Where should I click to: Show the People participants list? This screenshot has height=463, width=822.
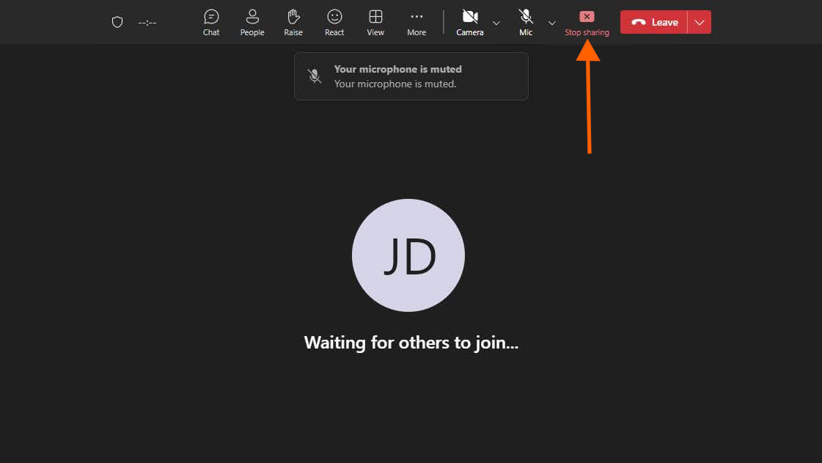[252, 23]
